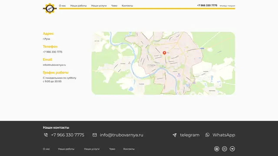This screenshot has width=278, height=156.
Task: Click the footer 'Наши услуги' link
Action: (x=92, y=149)
